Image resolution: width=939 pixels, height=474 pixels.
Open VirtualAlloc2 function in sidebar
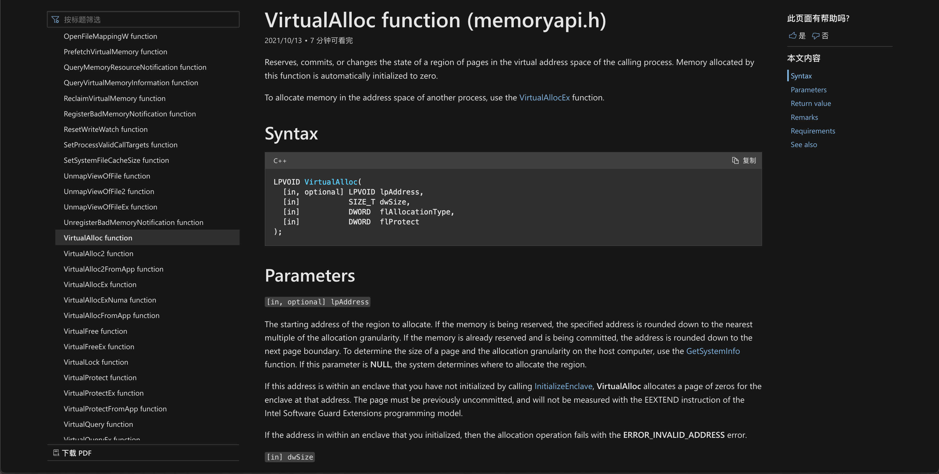(x=98, y=254)
